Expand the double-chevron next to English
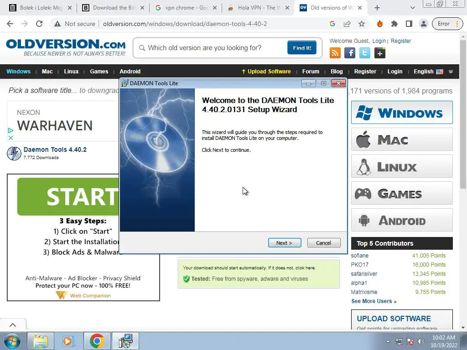 pyautogui.click(x=451, y=72)
